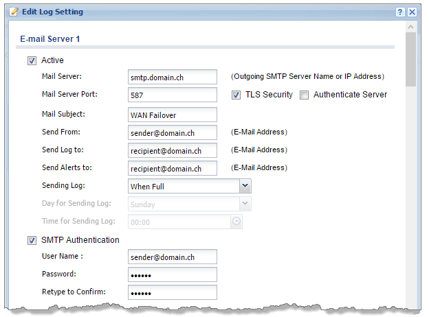429x317 pixels.
Task: Click the Edit Log Setting pencil icon
Action: (14, 12)
